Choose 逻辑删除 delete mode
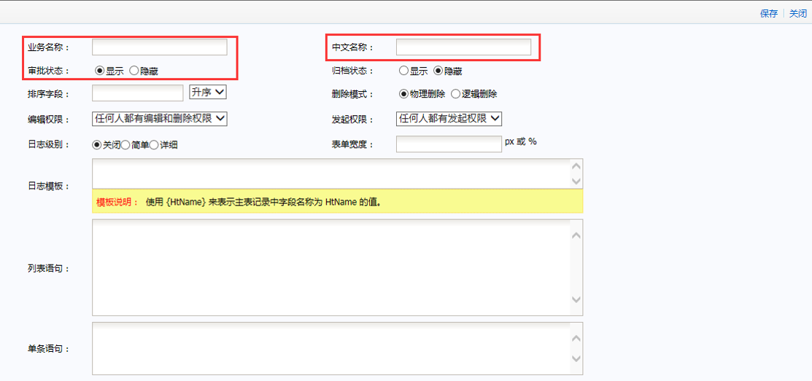Screen dimensions: 812x381 pos(456,94)
